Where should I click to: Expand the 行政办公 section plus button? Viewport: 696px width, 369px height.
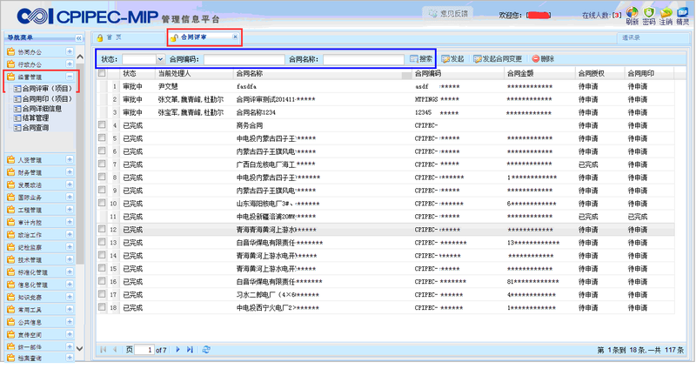(x=70, y=64)
